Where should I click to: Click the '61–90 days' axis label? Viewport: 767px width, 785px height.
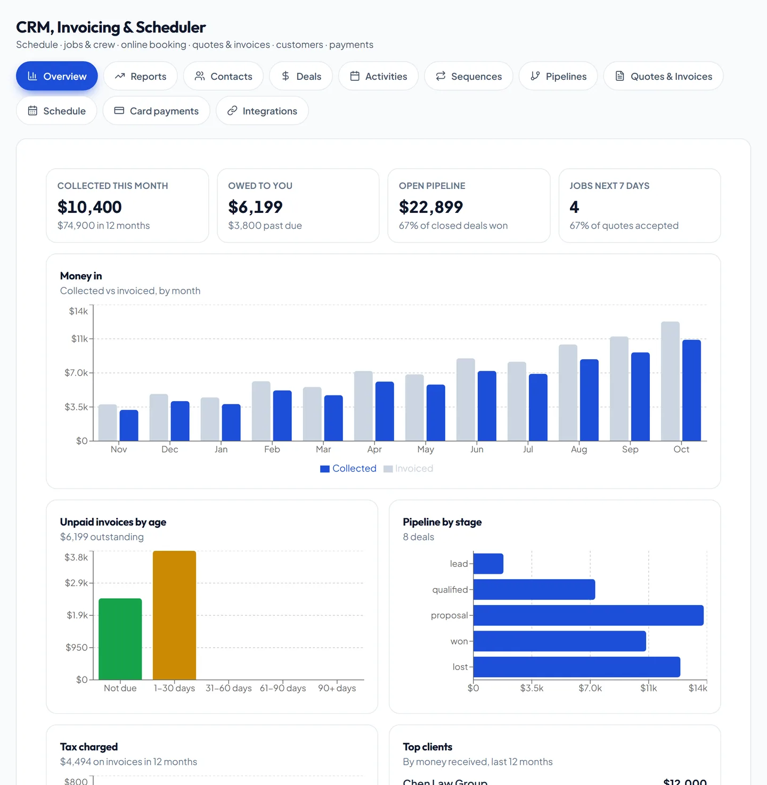click(x=283, y=688)
